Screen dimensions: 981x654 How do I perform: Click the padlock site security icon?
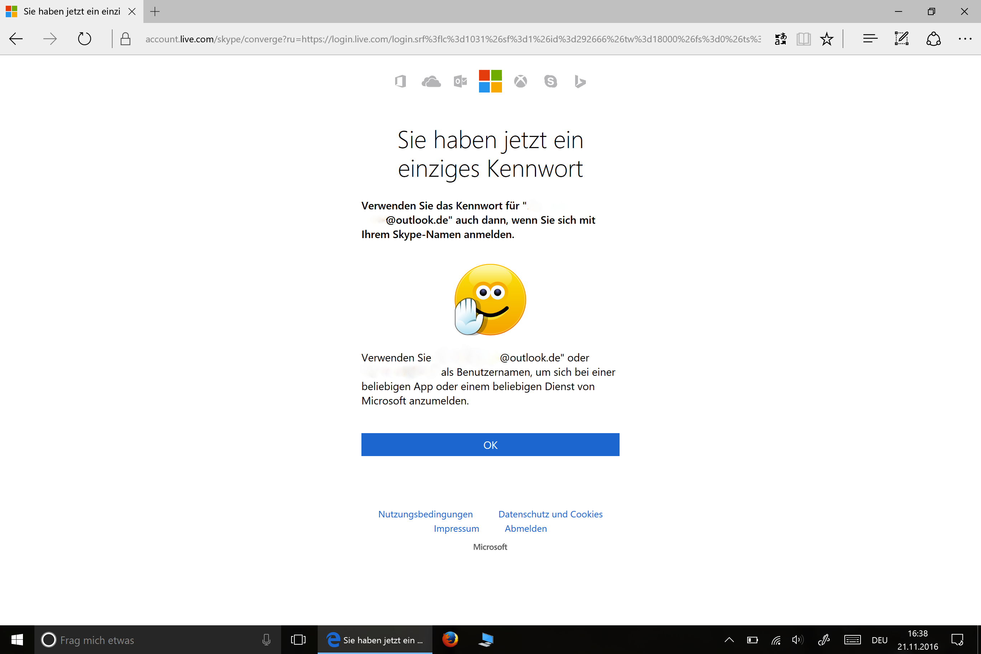click(x=125, y=39)
